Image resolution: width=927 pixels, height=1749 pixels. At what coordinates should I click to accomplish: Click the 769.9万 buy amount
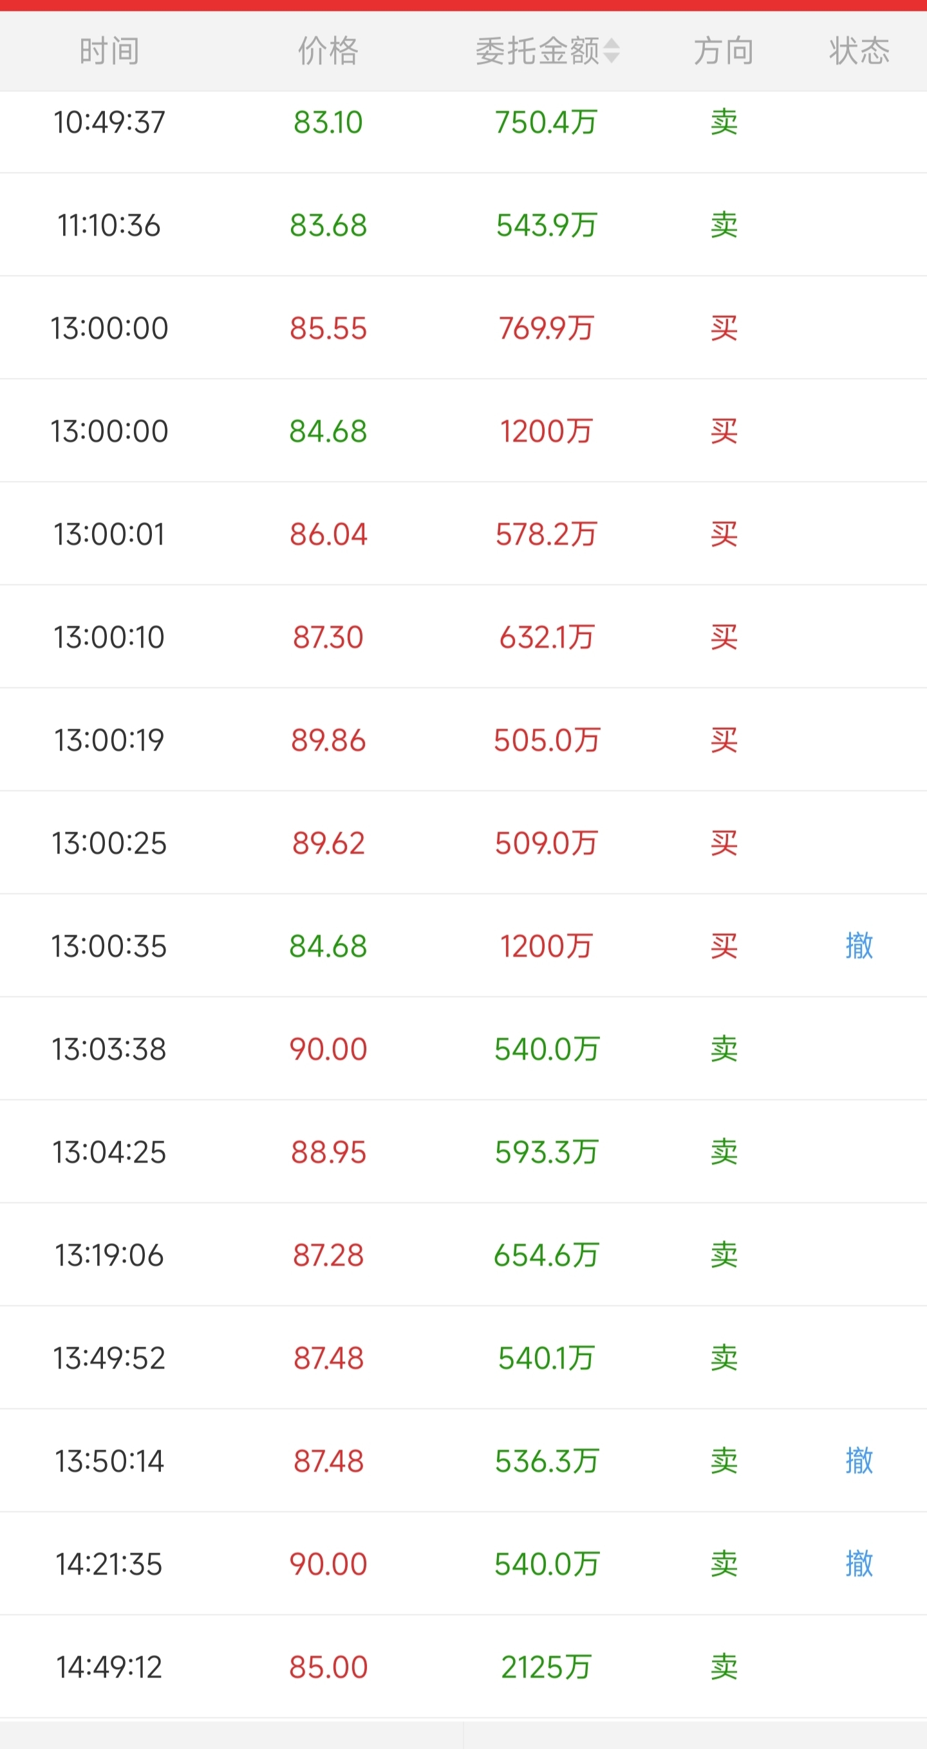(546, 328)
